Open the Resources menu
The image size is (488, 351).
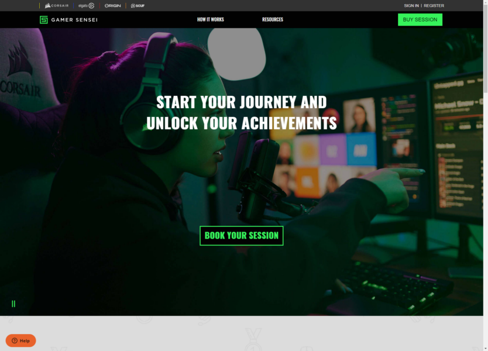tap(273, 19)
